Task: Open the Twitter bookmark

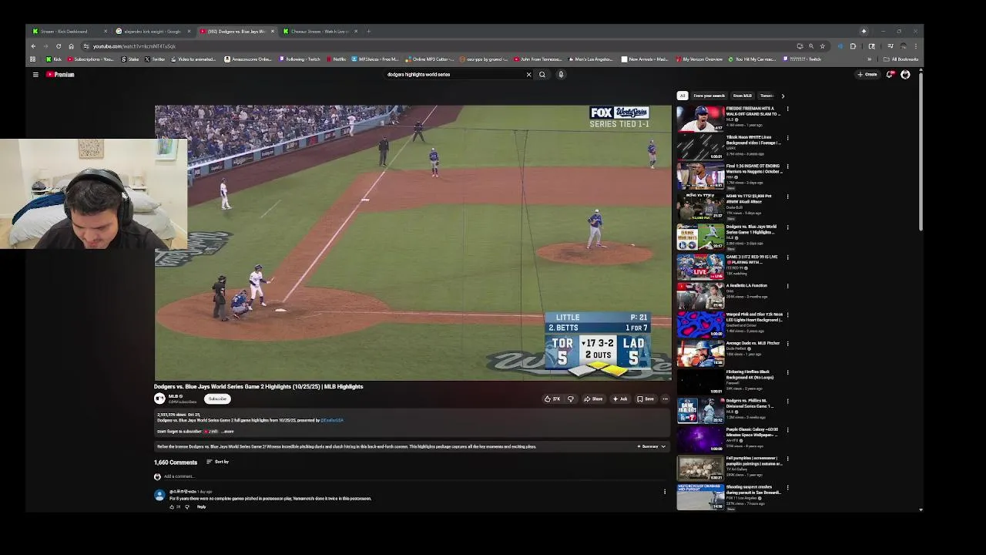Action: (154, 59)
